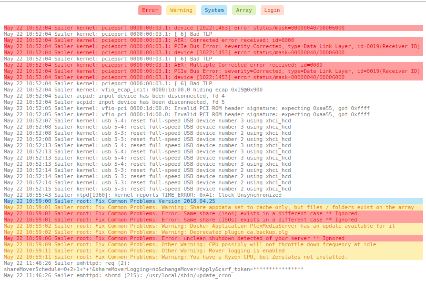Viewport: 426px width, 281px height.
Task: Click the vfio_ecap_init hiding ecap log line
Action: [x=133, y=90]
